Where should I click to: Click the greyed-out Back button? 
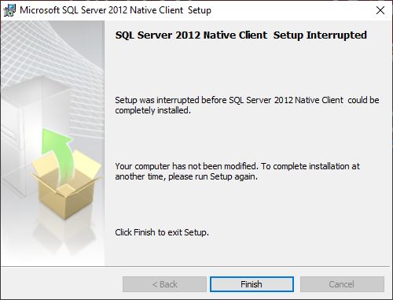click(164, 284)
